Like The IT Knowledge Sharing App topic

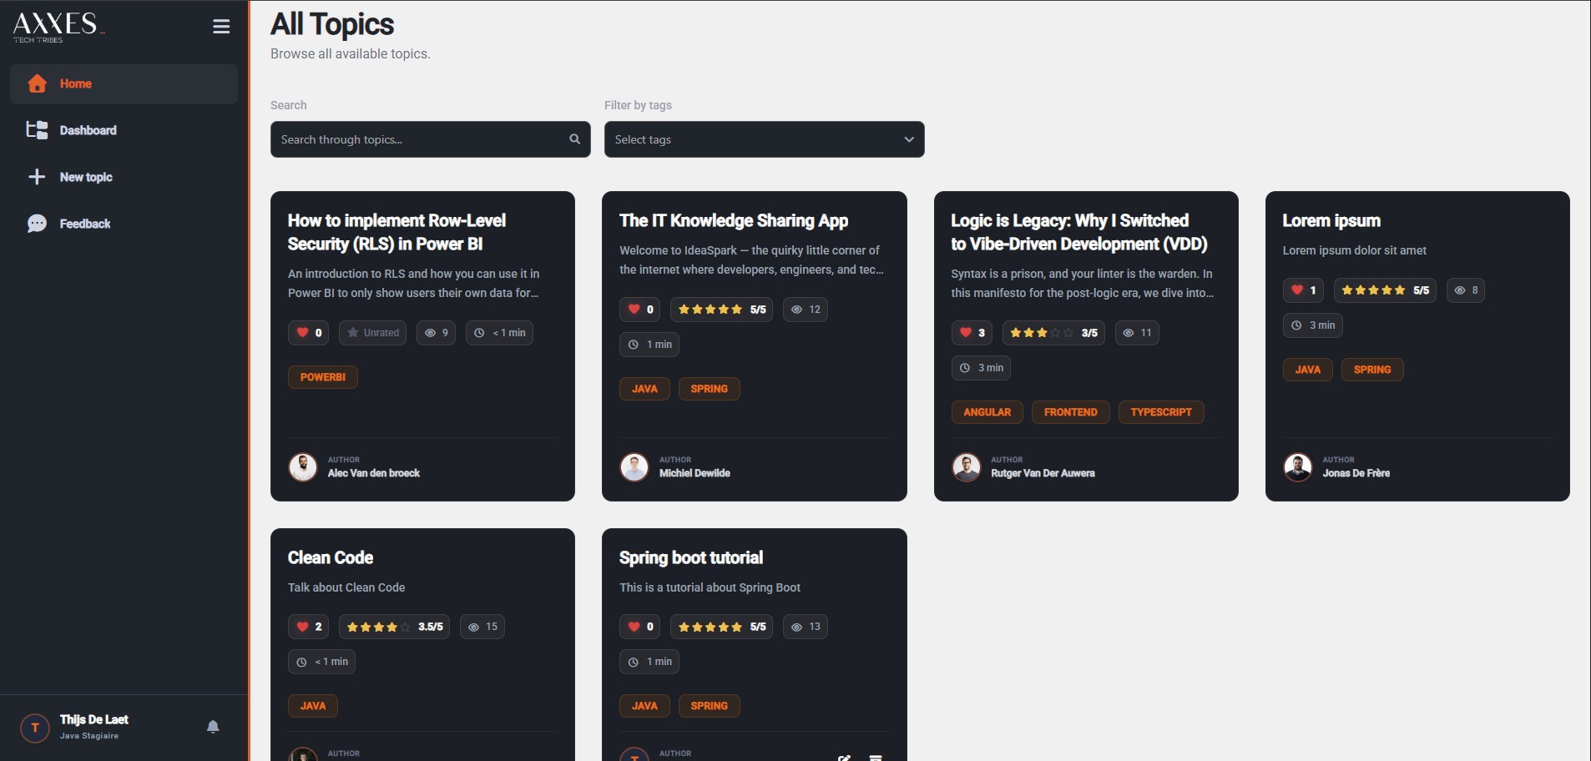(640, 310)
